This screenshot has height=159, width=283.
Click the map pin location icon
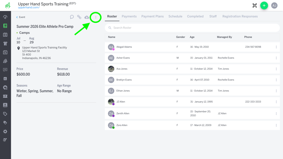click(19, 48)
